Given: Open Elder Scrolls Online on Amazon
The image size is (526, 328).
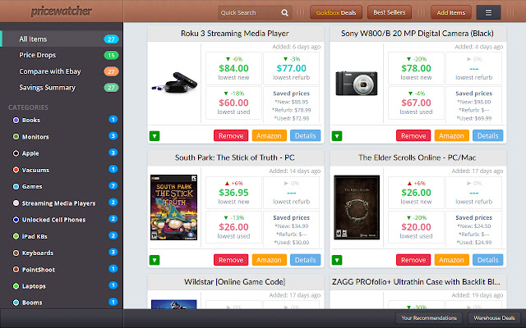Looking at the screenshot, I should click(451, 260).
